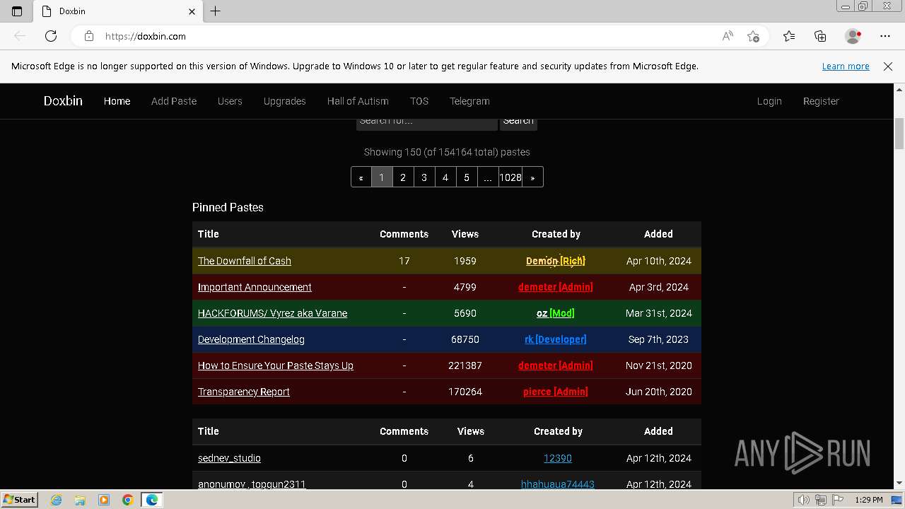This screenshot has height=509, width=905.
Task: Open Telegram in navigation bar
Action: point(469,101)
